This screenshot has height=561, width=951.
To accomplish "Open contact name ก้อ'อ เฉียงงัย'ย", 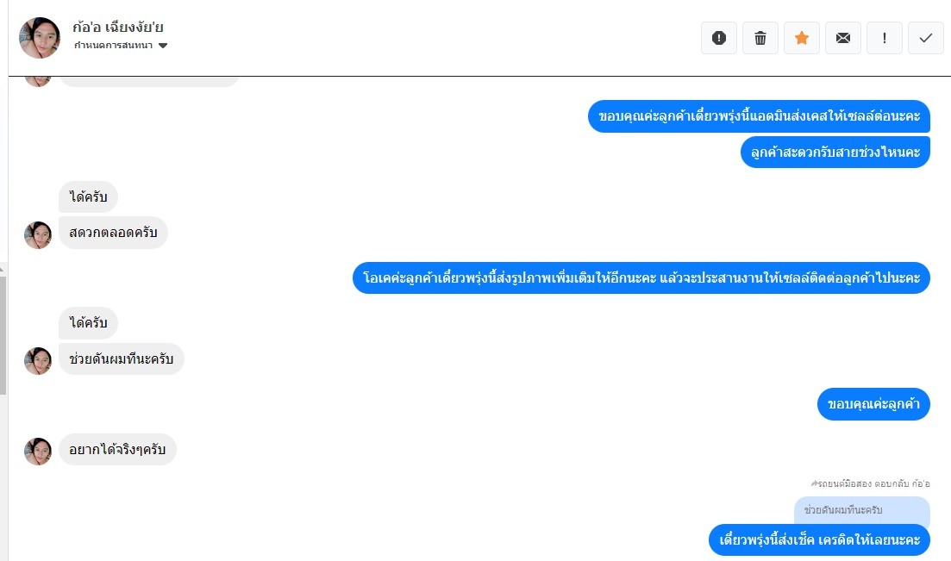I will point(117,28).
